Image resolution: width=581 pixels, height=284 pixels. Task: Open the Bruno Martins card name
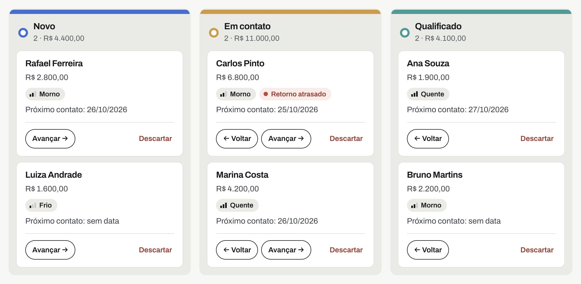435,175
